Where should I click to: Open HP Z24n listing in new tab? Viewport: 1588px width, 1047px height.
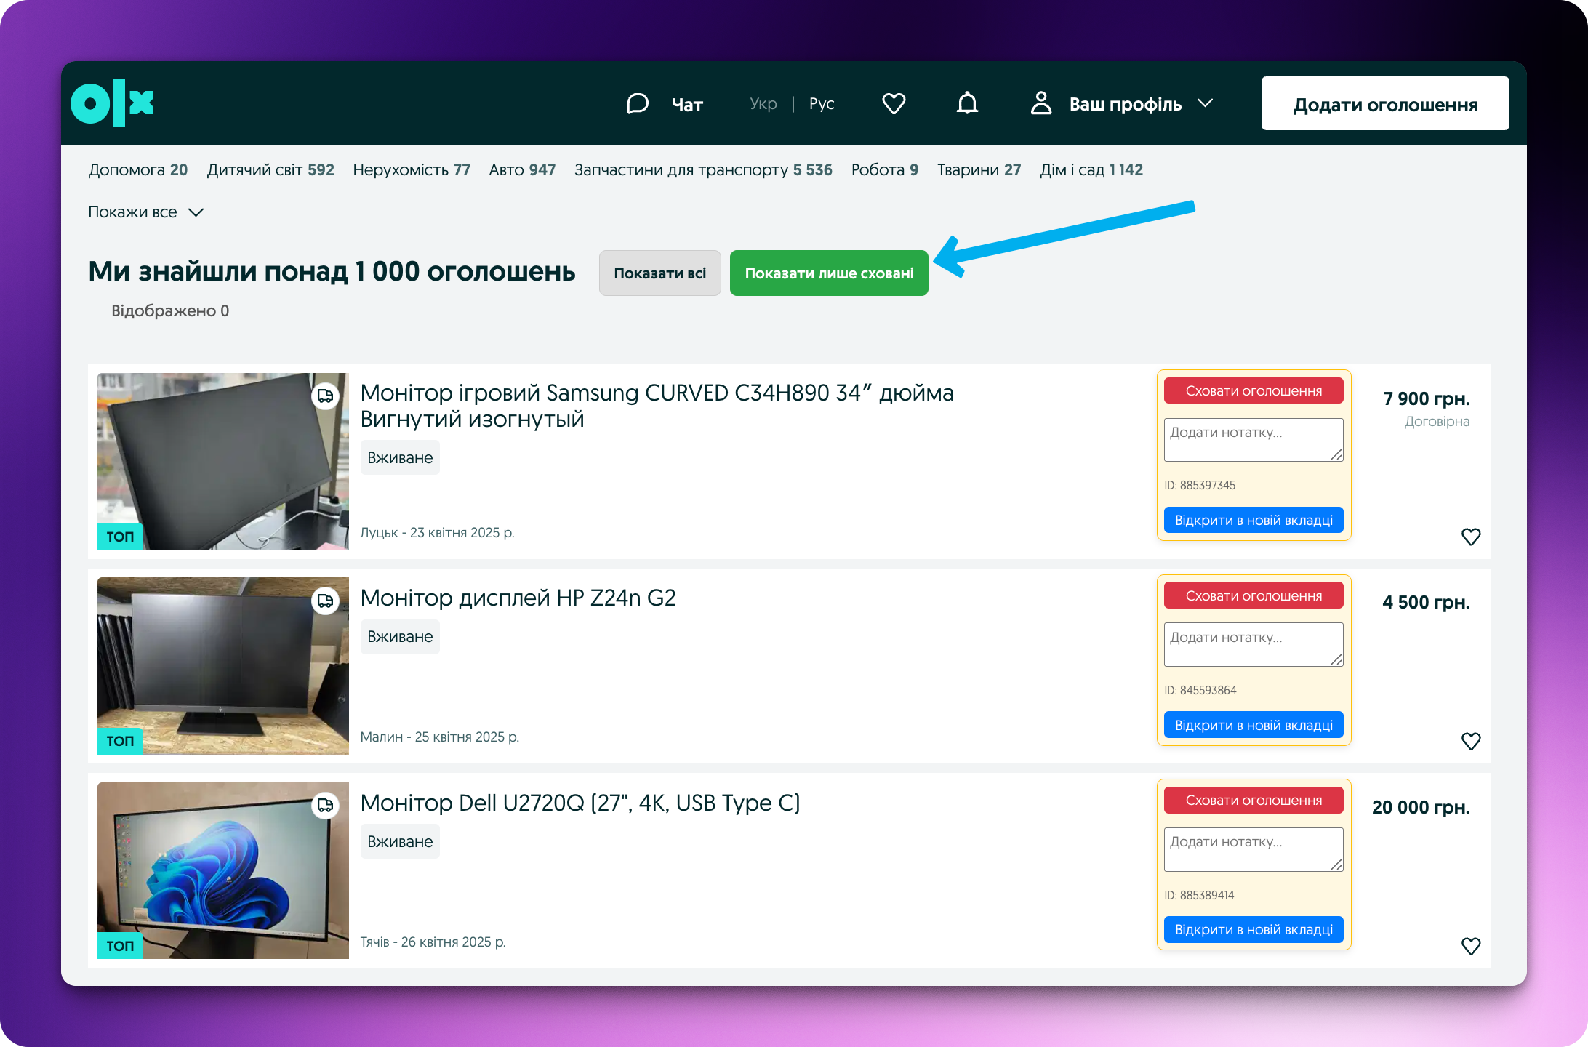click(1254, 726)
